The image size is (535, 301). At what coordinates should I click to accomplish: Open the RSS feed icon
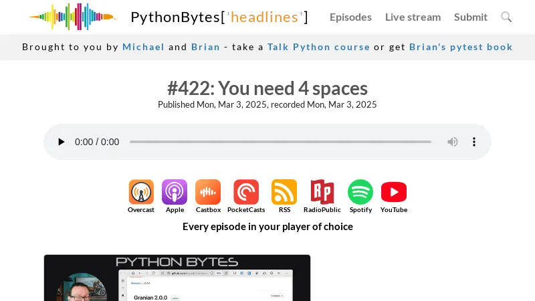point(284,193)
